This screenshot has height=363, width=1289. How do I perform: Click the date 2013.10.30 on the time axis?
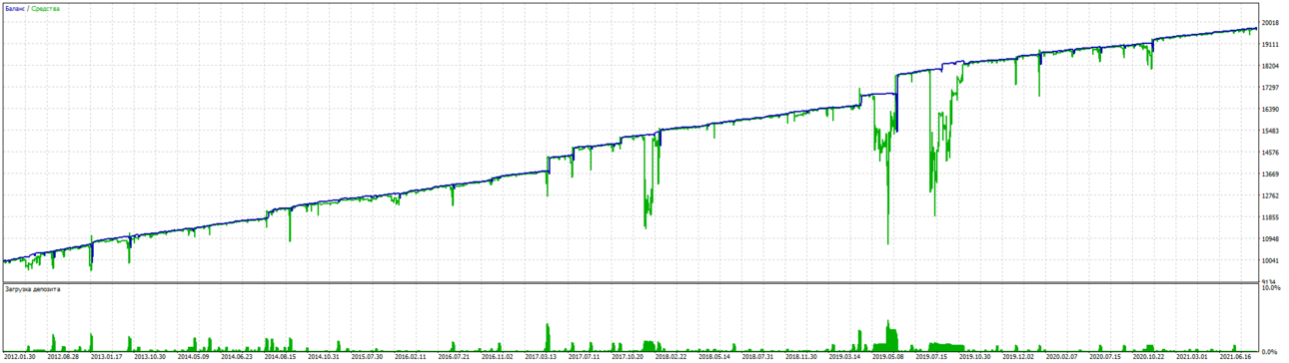point(151,356)
